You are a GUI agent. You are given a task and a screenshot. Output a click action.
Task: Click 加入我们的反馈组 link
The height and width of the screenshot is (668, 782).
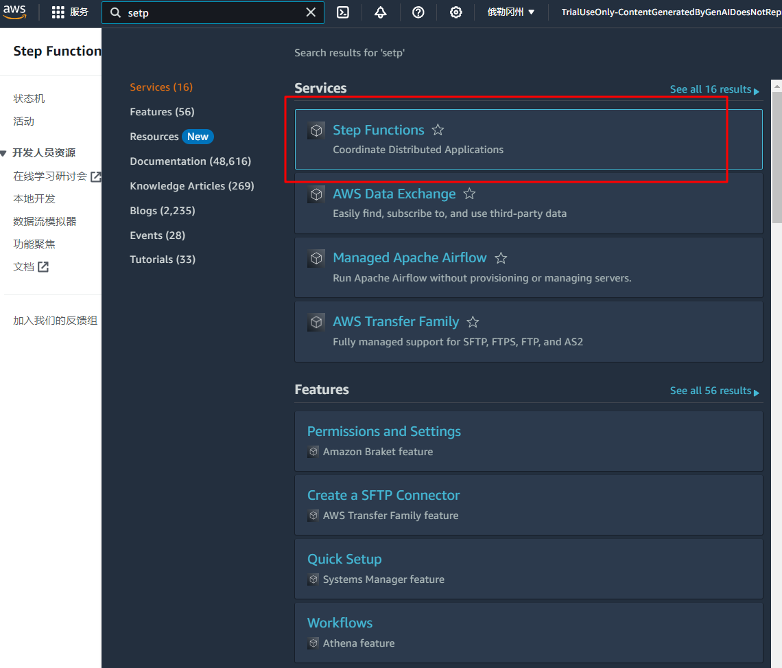(x=56, y=321)
